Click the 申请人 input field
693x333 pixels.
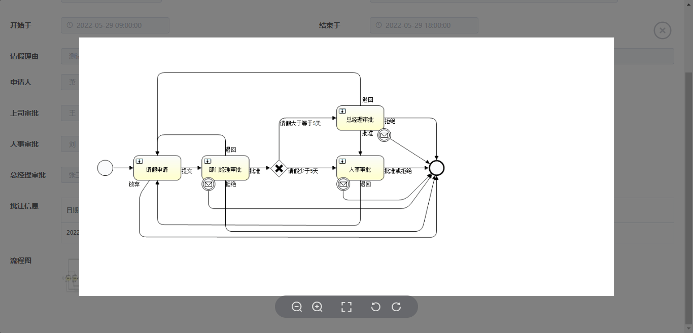point(70,82)
